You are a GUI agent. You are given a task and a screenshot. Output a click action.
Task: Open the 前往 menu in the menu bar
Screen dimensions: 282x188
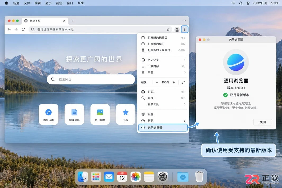point(59,3)
